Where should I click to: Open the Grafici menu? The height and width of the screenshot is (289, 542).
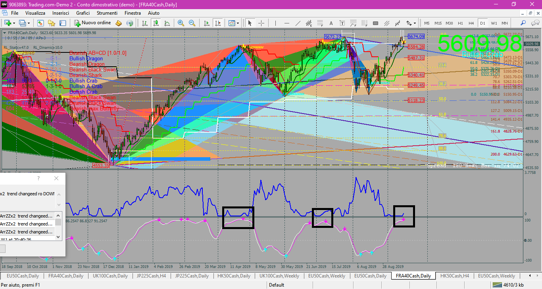83,13
